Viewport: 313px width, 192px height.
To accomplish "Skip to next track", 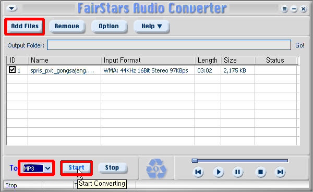I will 280,172.
